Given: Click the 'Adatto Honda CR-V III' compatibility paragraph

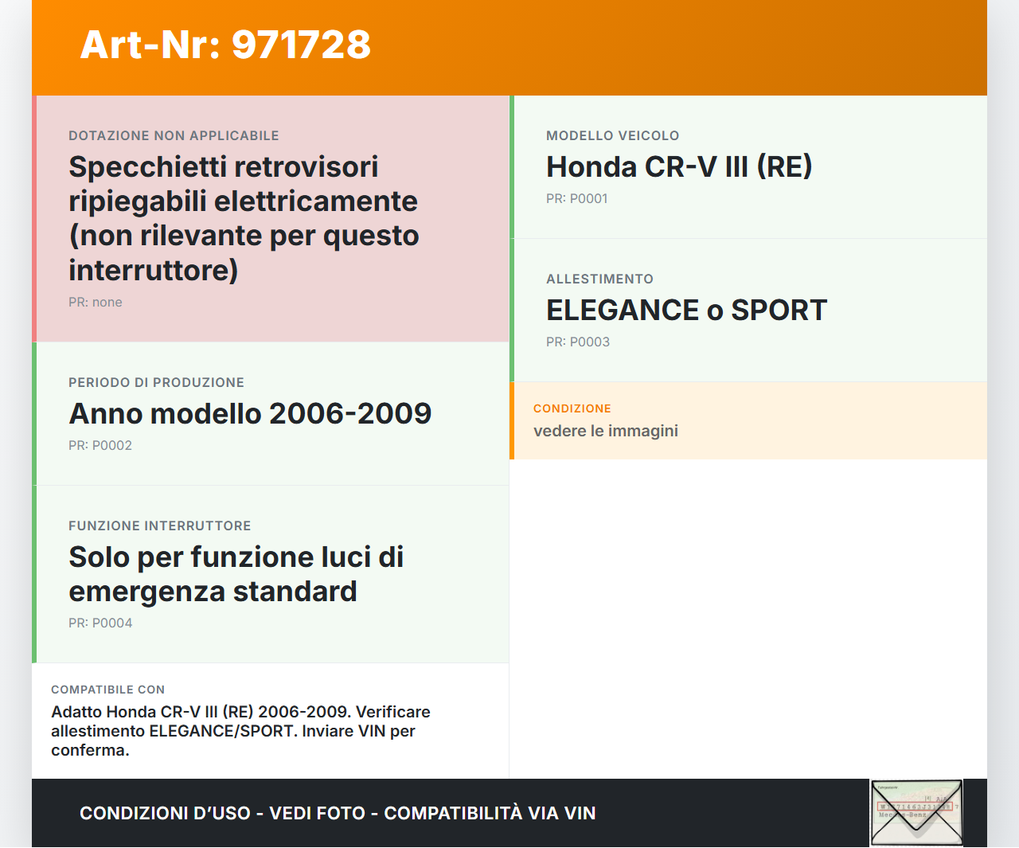Looking at the screenshot, I should pos(240,731).
